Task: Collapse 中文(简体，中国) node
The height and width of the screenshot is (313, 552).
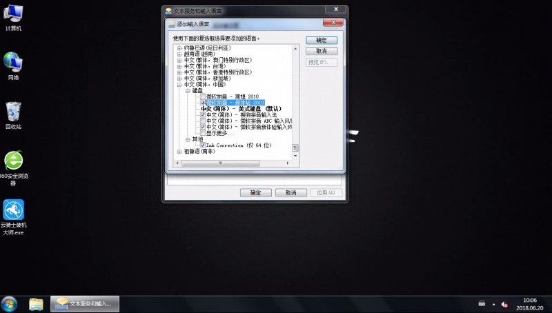Action: click(x=179, y=84)
